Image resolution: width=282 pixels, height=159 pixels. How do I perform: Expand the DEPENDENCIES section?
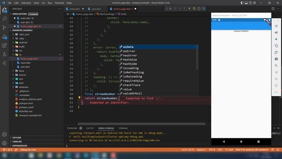(x=20, y=146)
